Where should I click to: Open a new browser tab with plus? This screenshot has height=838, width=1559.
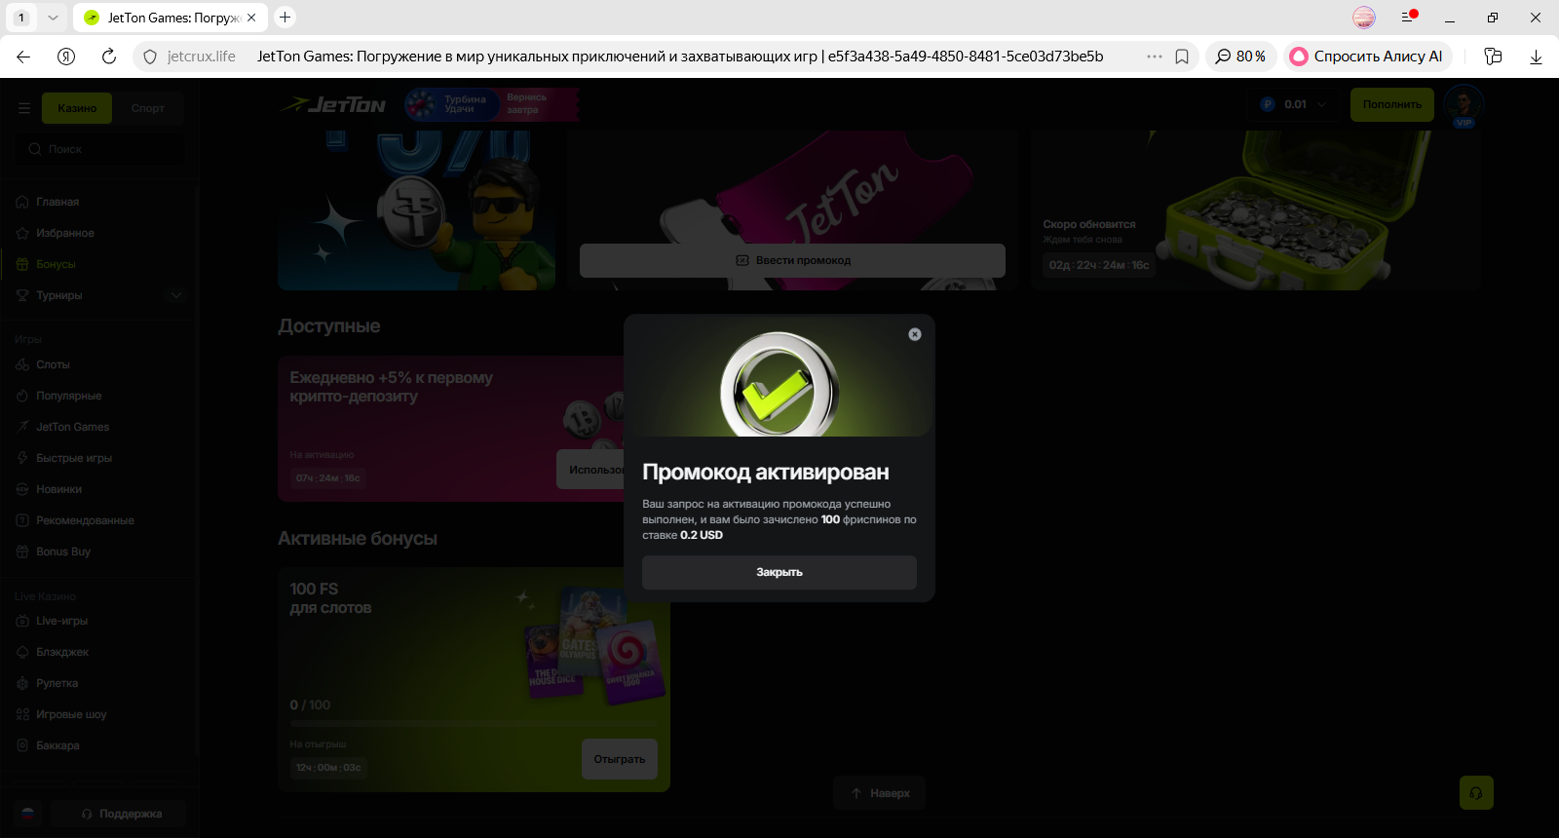[x=285, y=18]
